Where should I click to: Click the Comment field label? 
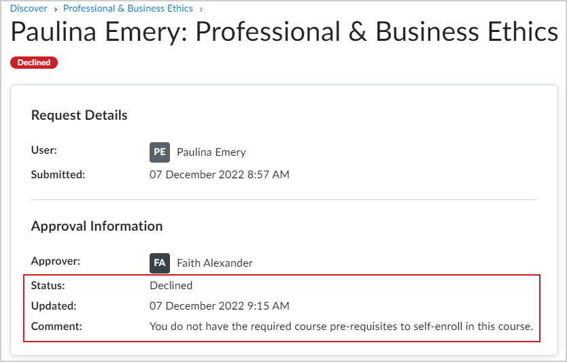[x=56, y=327]
